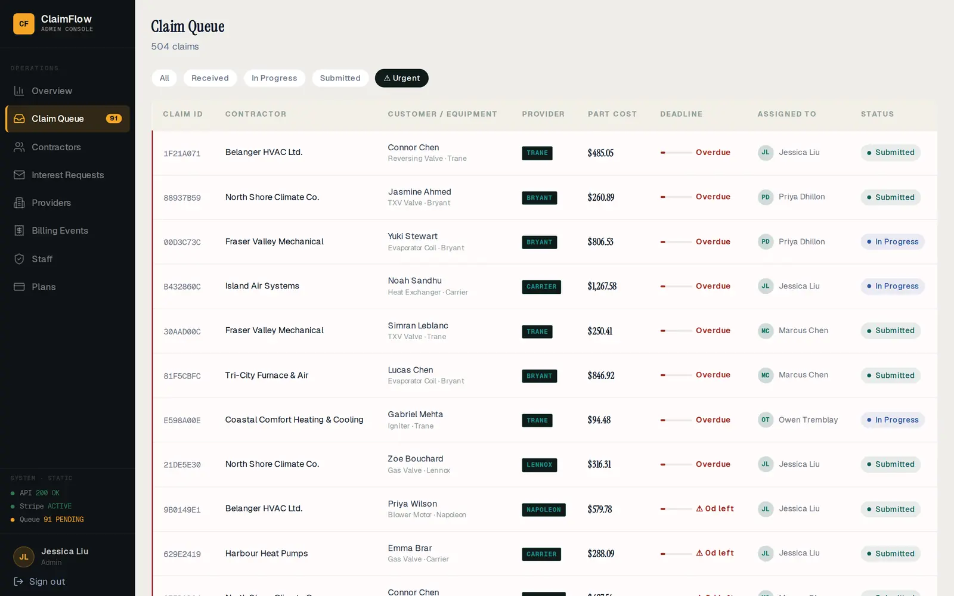Click the PD avatar on claim 88937B59
This screenshot has width=954, height=596.
(766, 197)
